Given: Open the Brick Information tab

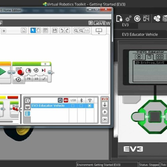Looking at the screenshot, I should point(27,101).
